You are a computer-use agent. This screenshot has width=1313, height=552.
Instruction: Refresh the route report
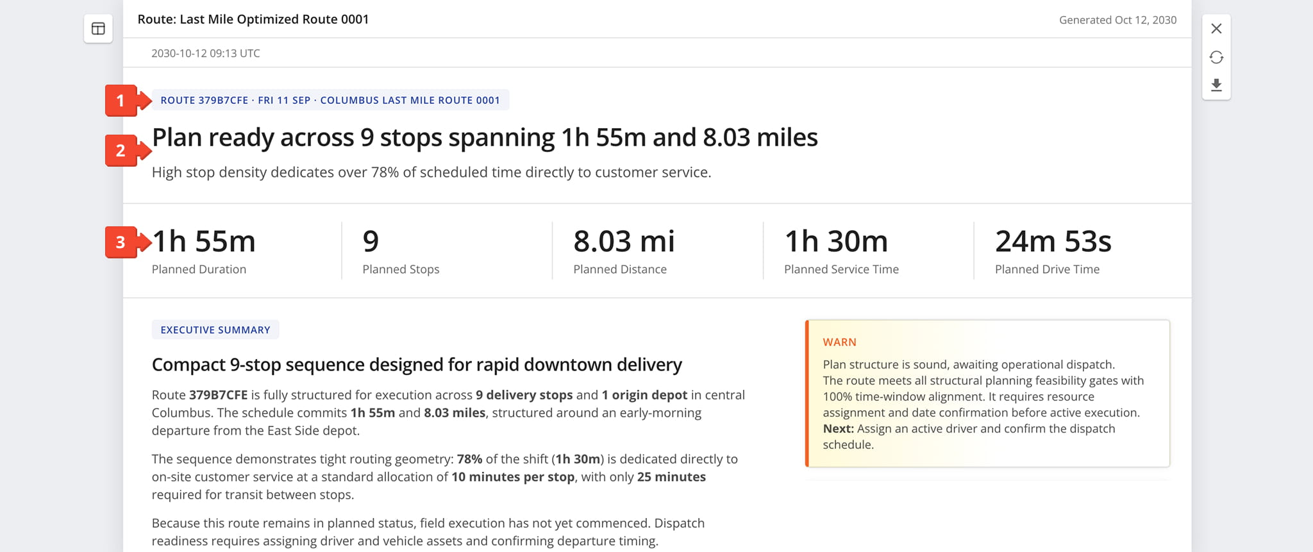[x=1216, y=57]
